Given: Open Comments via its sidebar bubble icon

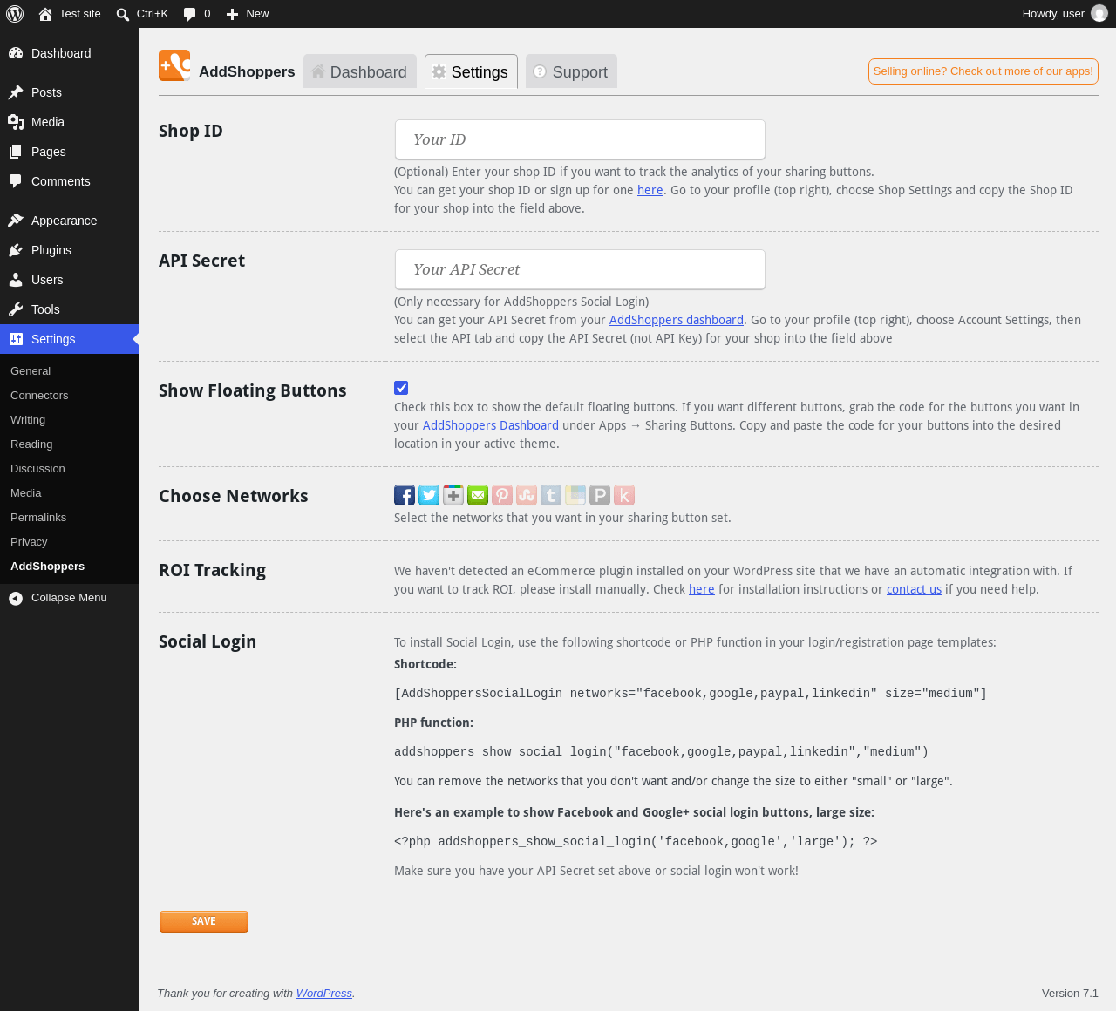Looking at the screenshot, I should (x=16, y=181).
